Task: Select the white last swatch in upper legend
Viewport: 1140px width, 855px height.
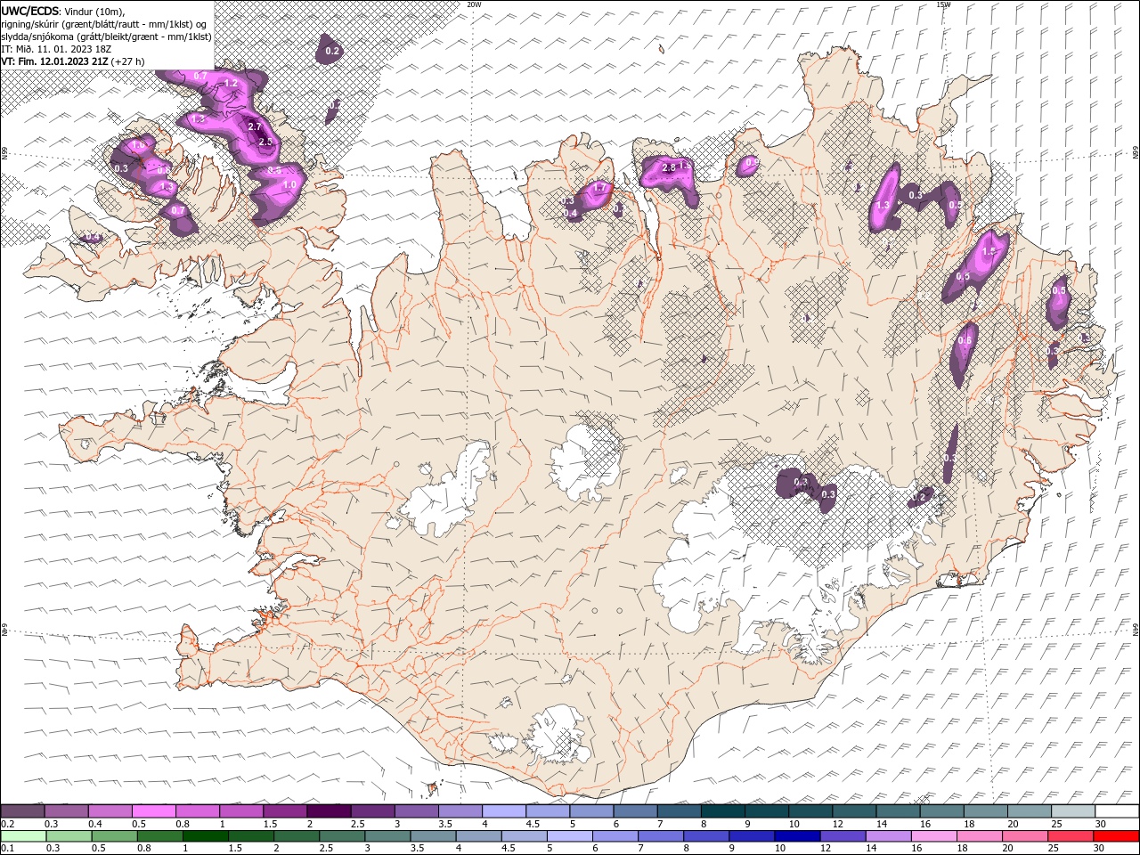Action: (1116, 811)
